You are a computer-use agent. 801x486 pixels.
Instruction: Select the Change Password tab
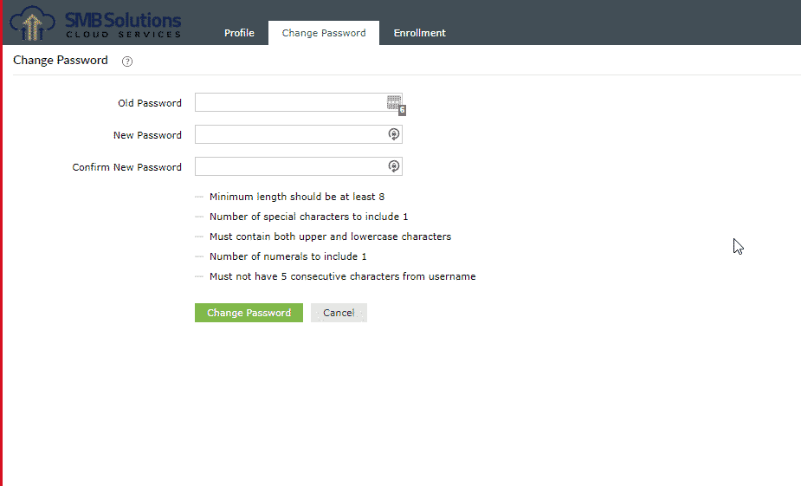(324, 33)
